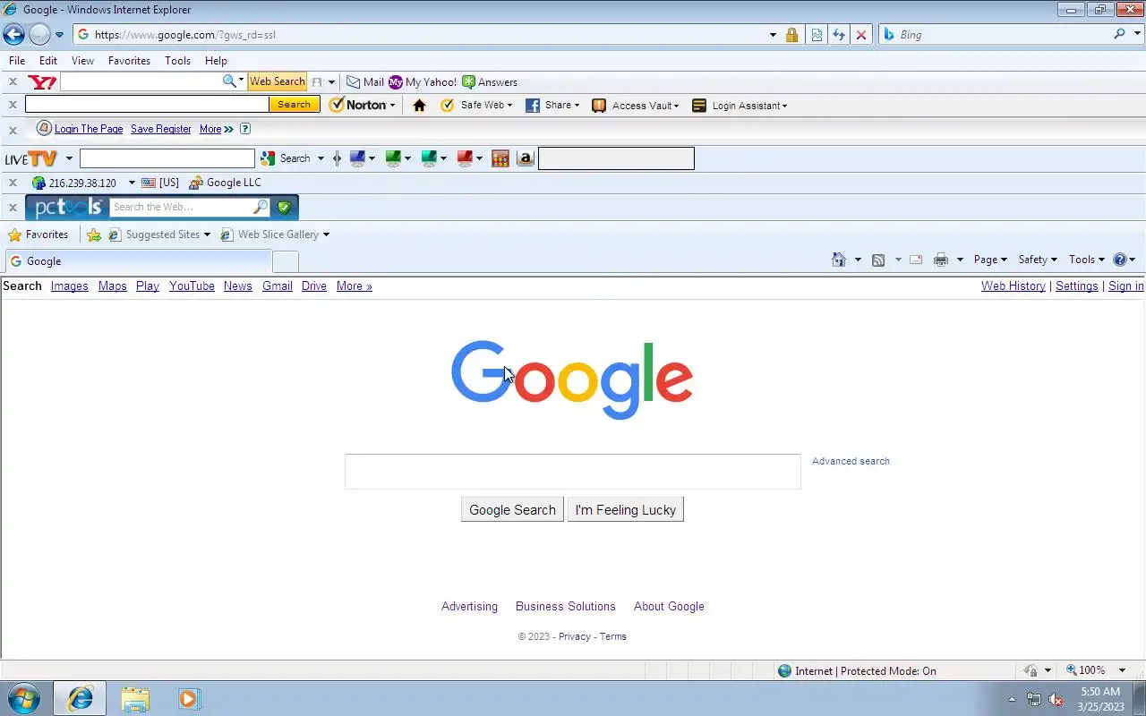Open the Safety menu dropdown

point(1038,260)
